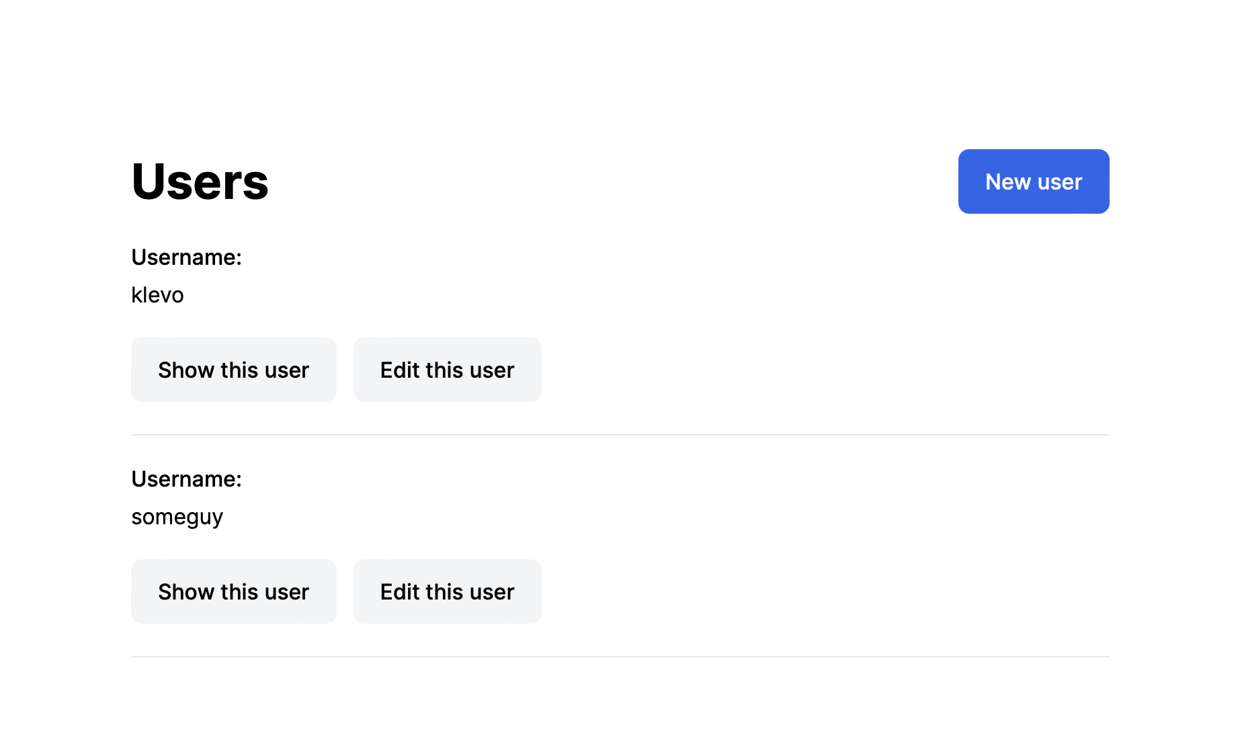This screenshot has height=742, width=1242.
Task: Create a new user account
Action: (1033, 181)
